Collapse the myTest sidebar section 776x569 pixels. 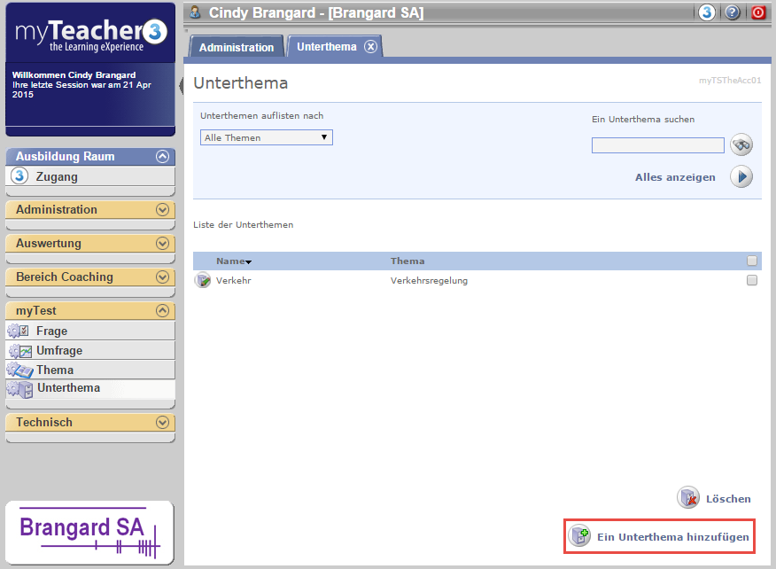161,311
